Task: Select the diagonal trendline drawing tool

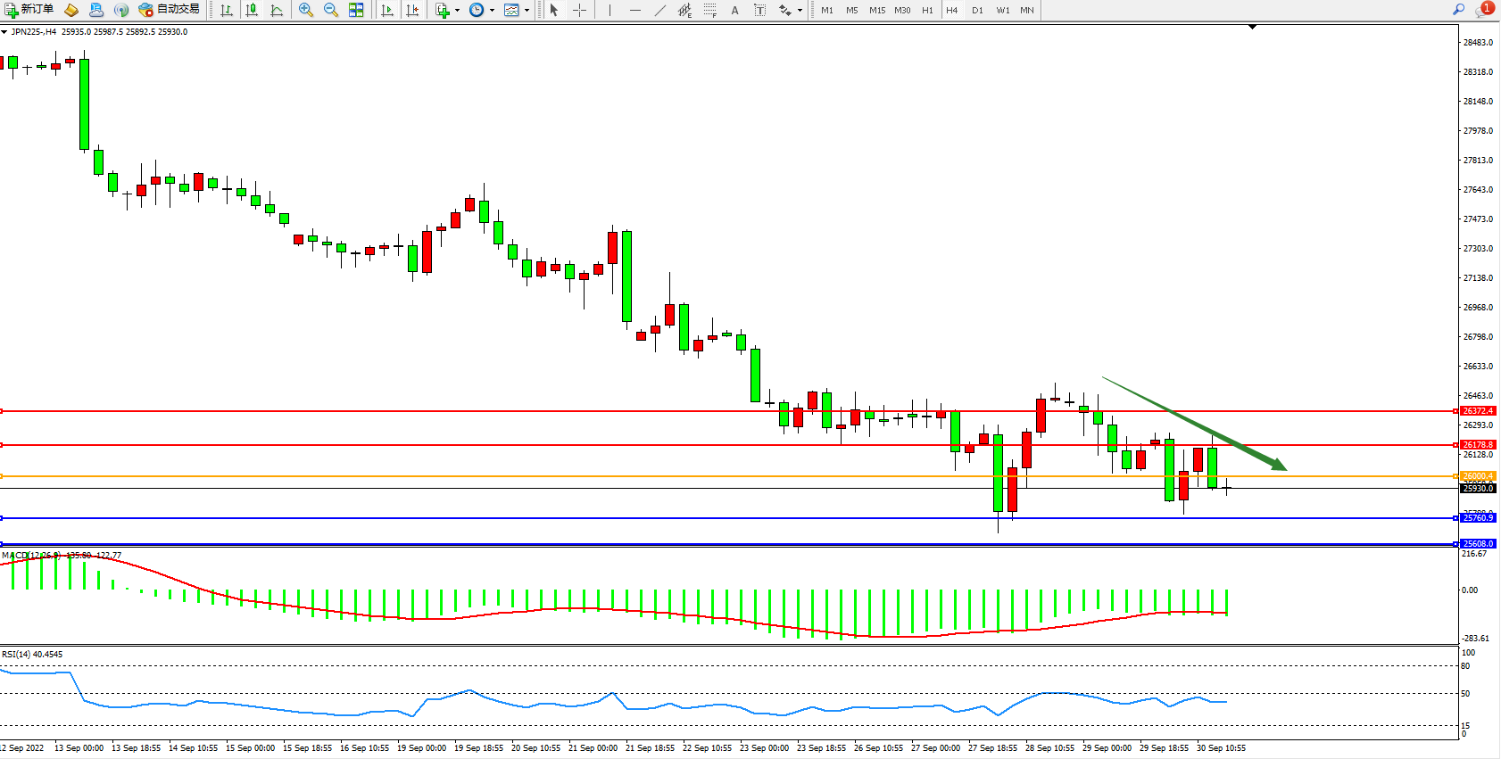Action: tap(660, 10)
